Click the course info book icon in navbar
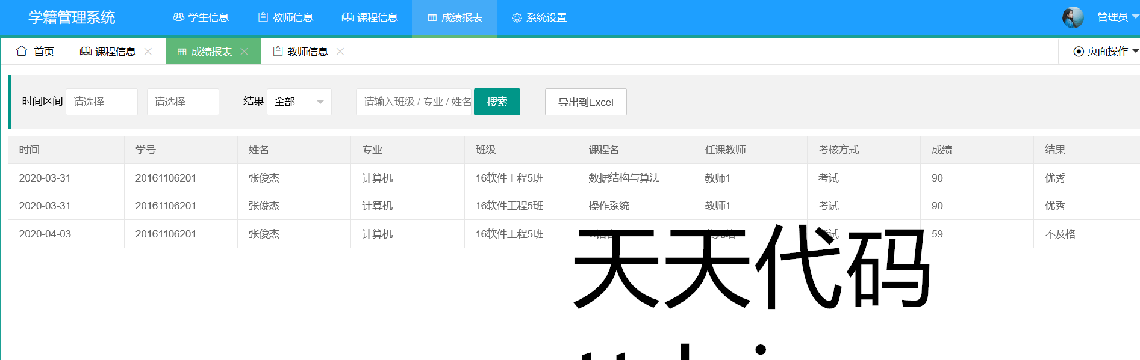The width and height of the screenshot is (1140, 360). [347, 17]
